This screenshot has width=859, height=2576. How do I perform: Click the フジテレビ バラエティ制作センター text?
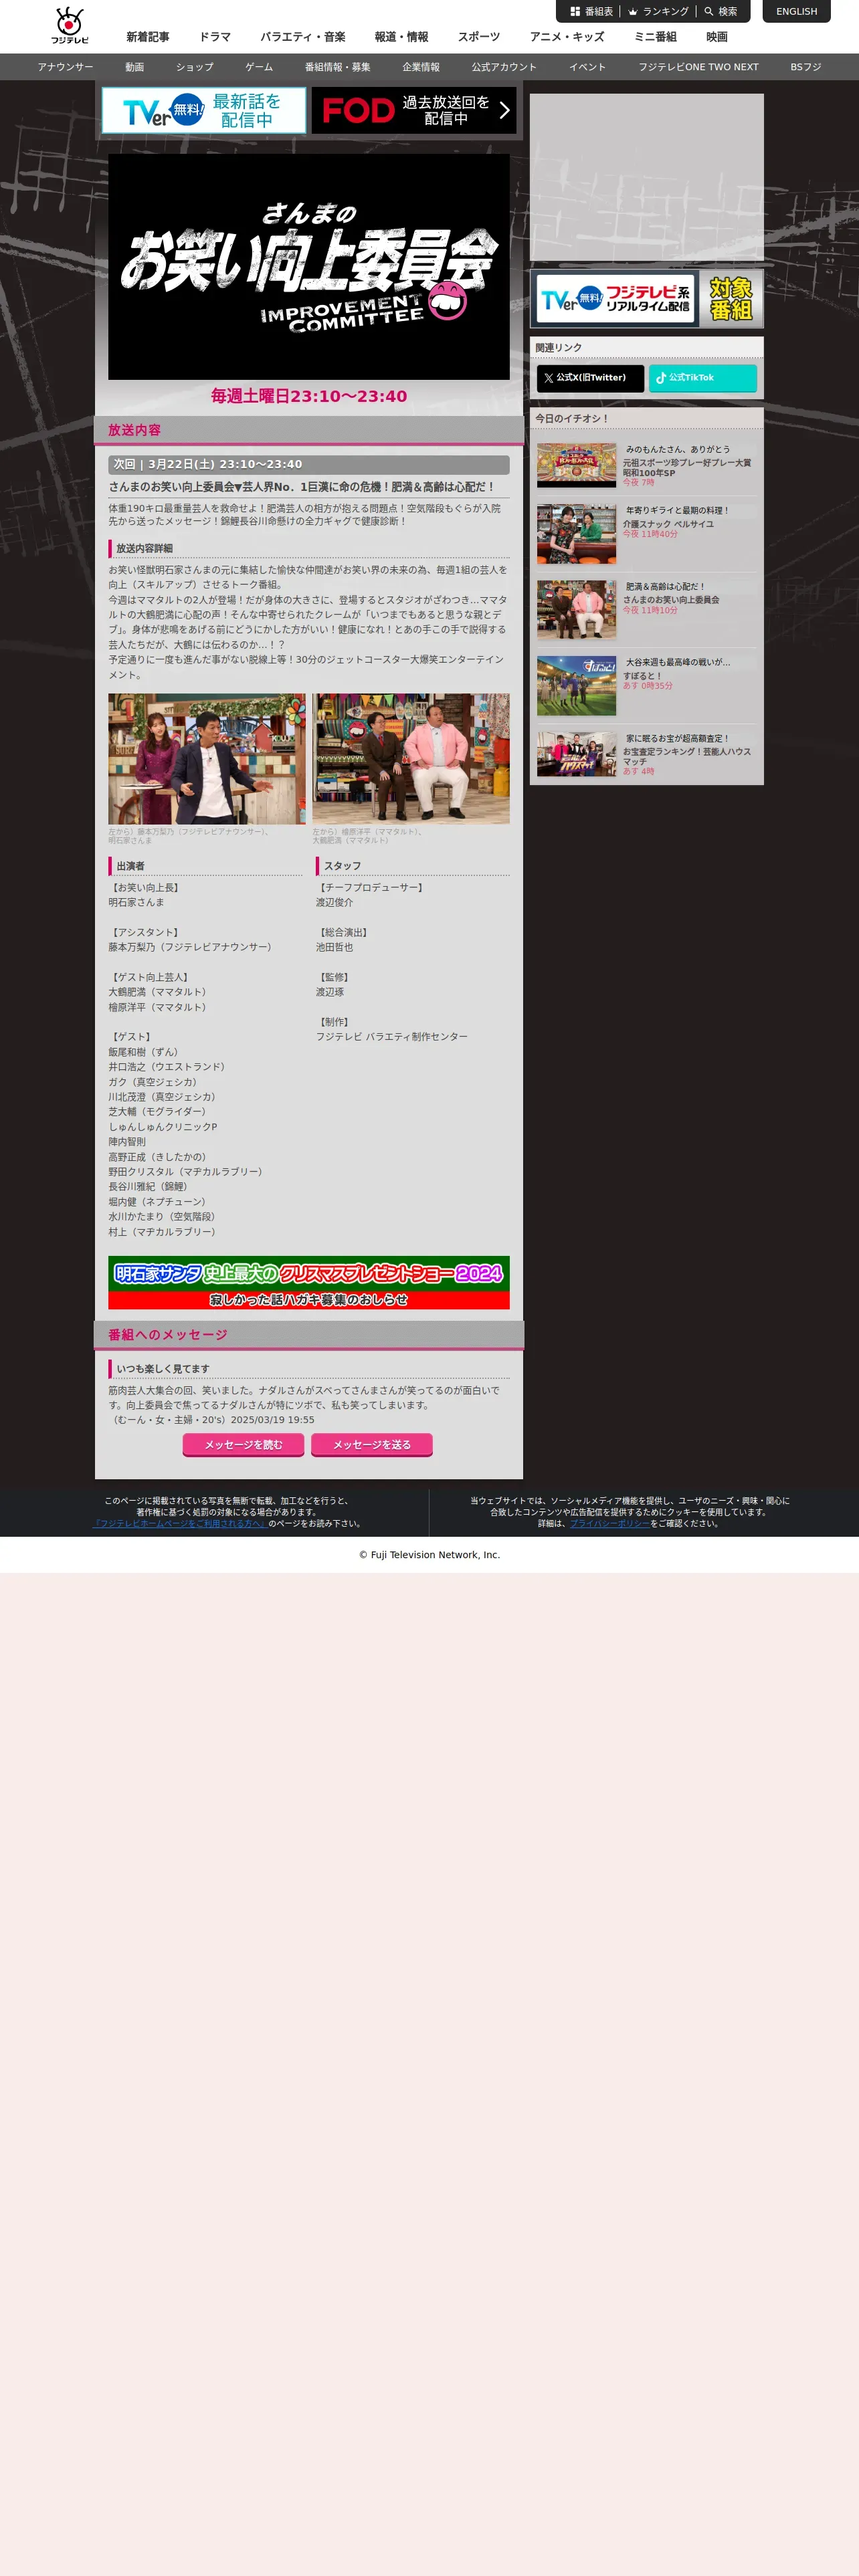pyautogui.click(x=392, y=1037)
